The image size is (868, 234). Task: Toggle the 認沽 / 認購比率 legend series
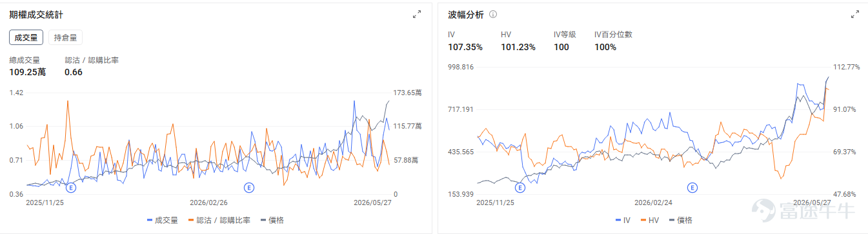click(x=219, y=220)
